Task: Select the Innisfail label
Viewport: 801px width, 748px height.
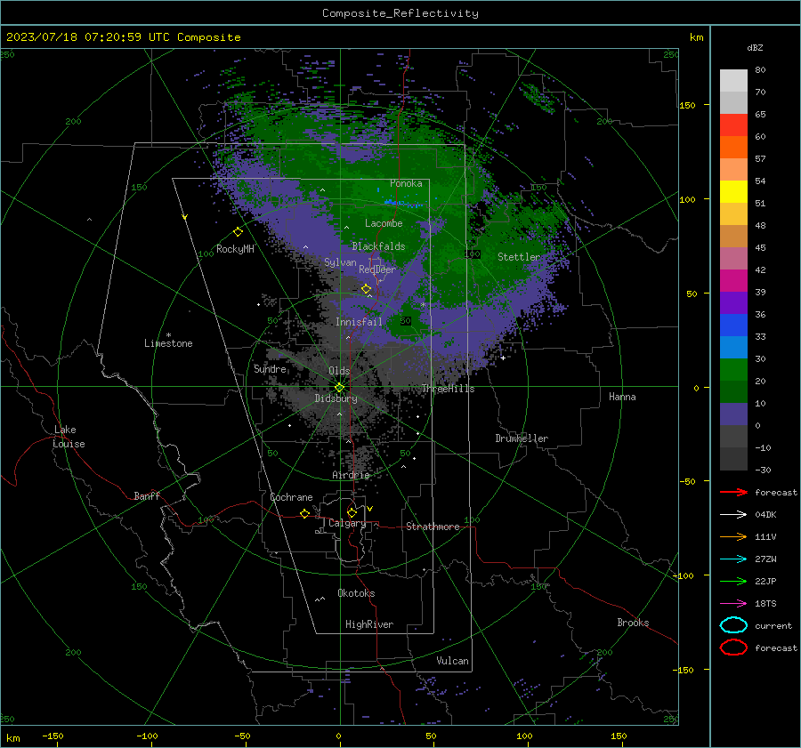Action: (x=359, y=322)
